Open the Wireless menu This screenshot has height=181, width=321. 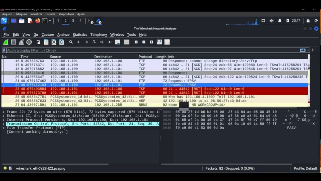[x=117, y=35]
